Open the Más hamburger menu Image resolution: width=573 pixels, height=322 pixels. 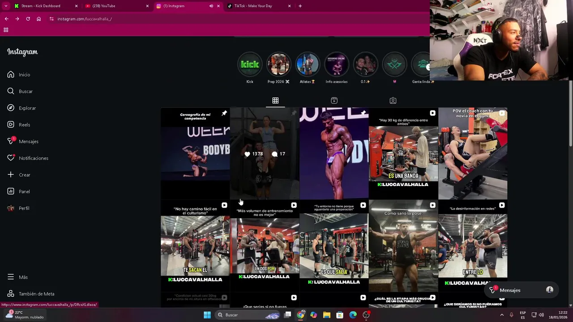tap(11, 277)
